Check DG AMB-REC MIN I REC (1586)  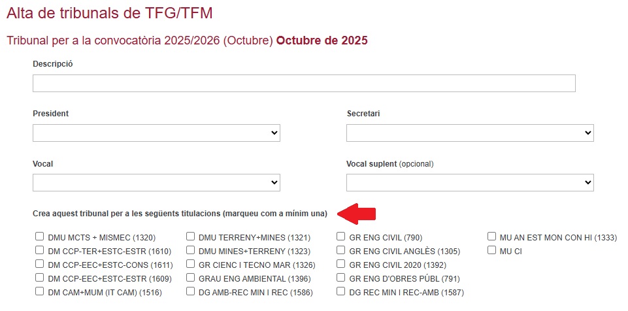[191, 291]
